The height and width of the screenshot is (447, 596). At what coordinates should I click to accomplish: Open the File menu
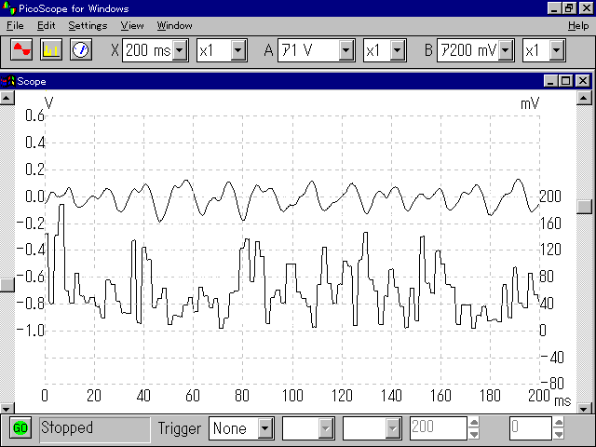(x=15, y=25)
